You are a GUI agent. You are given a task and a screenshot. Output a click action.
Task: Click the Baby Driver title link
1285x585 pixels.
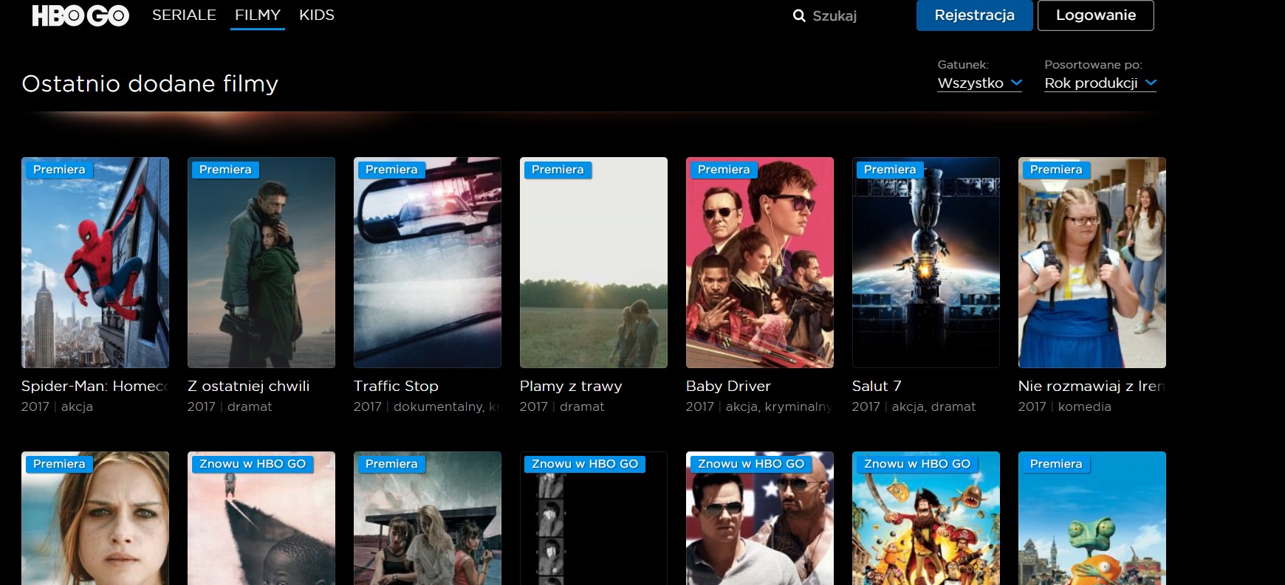click(728, 386)
